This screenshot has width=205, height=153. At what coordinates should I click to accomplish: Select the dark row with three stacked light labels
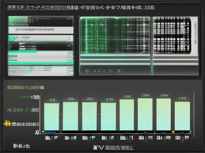tap(41, 46)
